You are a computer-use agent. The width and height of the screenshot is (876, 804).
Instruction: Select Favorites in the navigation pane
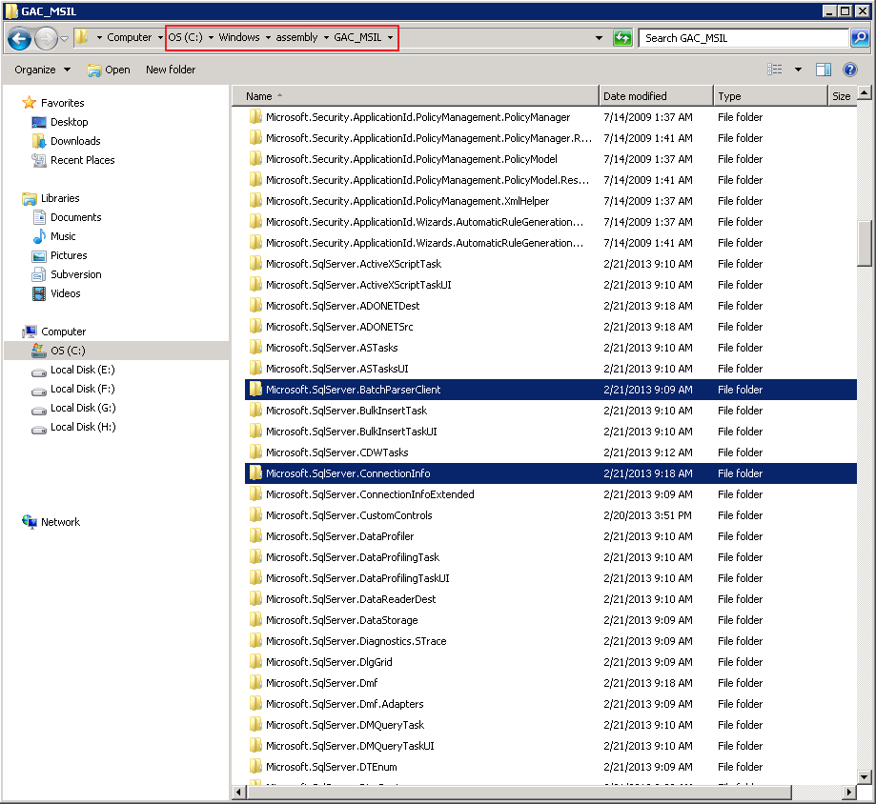point(62,103)
